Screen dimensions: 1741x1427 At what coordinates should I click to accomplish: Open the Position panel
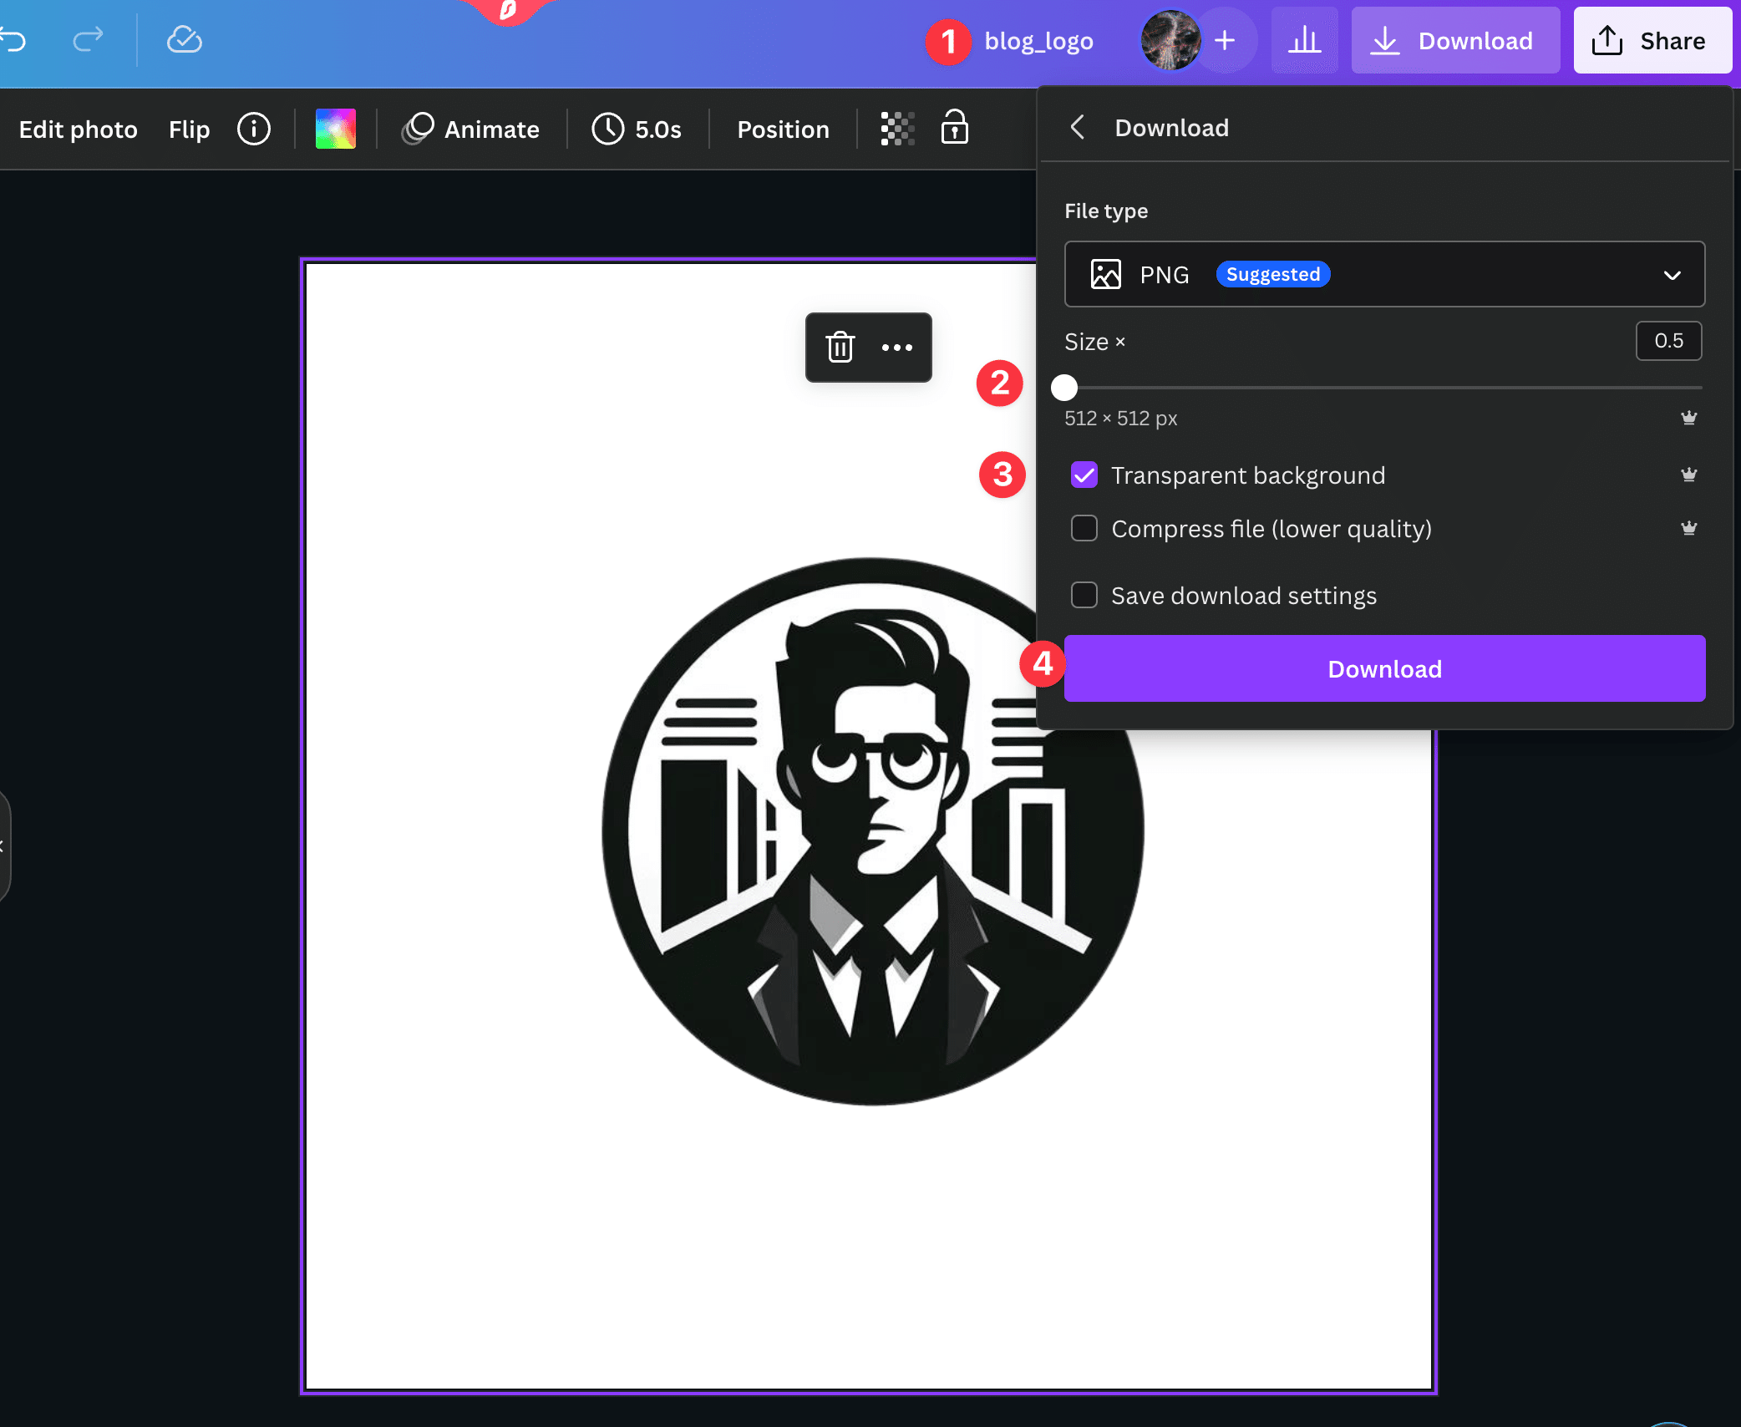(x=783, y=129)
